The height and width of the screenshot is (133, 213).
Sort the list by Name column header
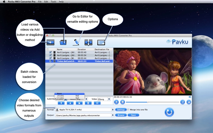(x=67, y=49)
